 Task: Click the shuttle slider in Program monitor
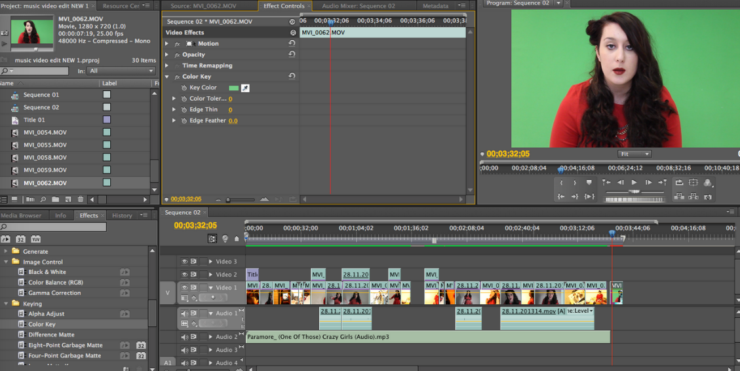[634, 192]
